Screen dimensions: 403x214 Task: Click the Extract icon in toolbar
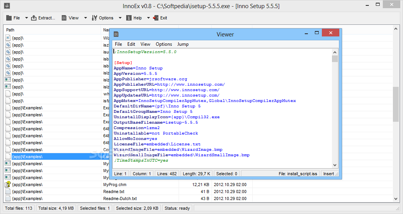point(34,18)
